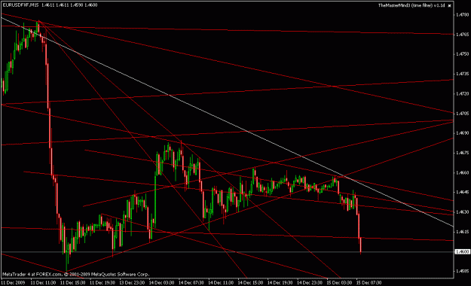Click the 1.4780 price axis label
The width and height of the screenshot is (471, 286).
click(462, 15)
